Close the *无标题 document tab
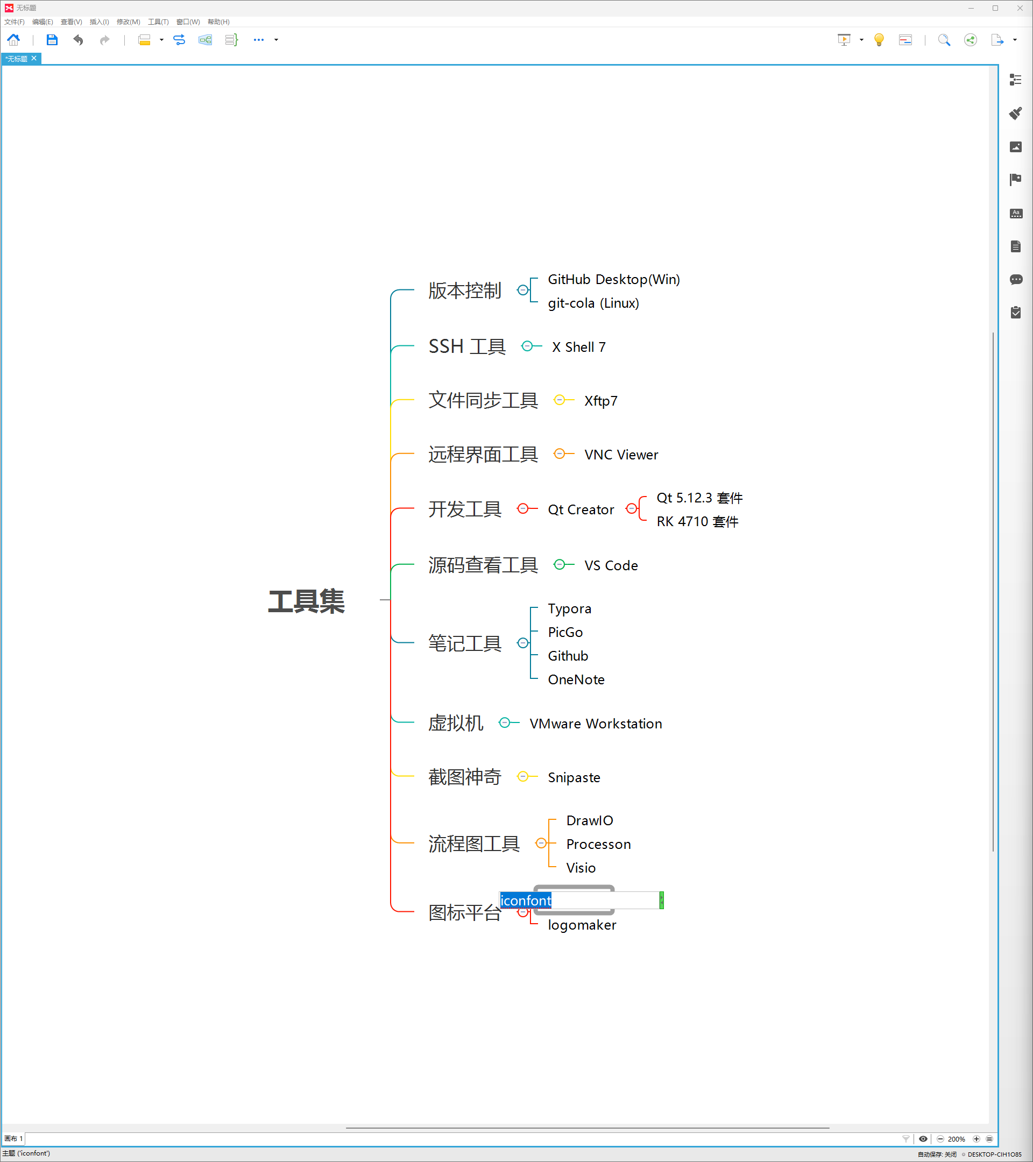The image size is (1033, 1162). coord(34,58)
